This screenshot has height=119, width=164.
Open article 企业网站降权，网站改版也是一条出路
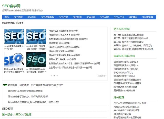click(x=70, y=68)
